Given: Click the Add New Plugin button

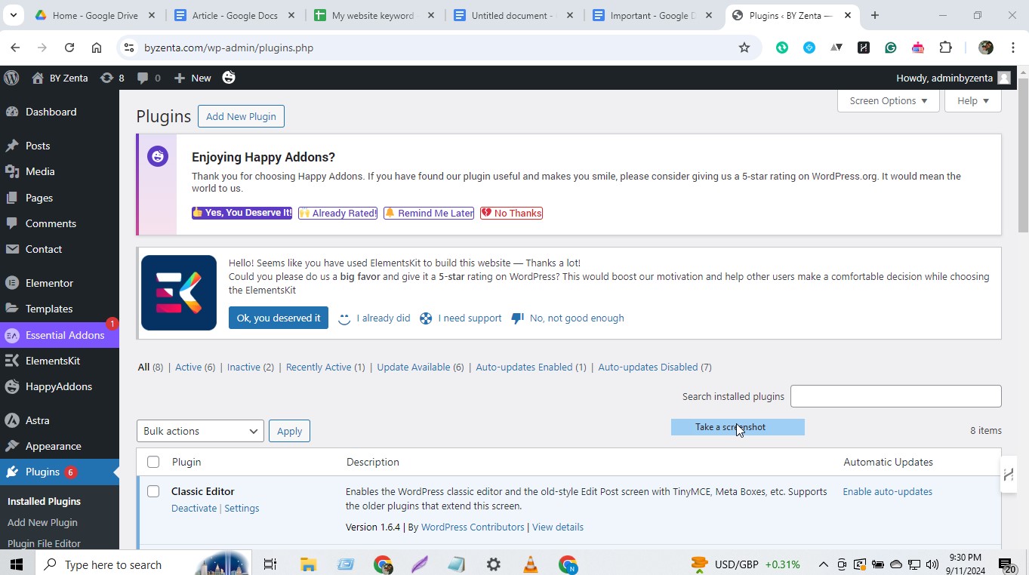Looking at the screenshot, I should 241,116.
